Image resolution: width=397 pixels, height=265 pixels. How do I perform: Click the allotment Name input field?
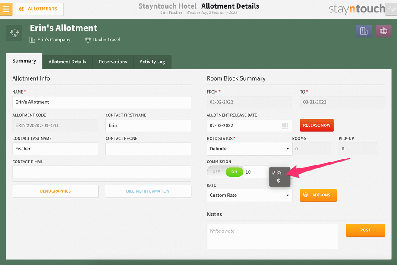click(101, 102)
